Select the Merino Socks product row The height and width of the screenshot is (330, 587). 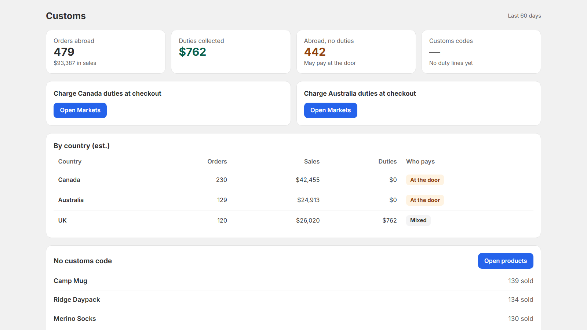[x=293, y=319]
